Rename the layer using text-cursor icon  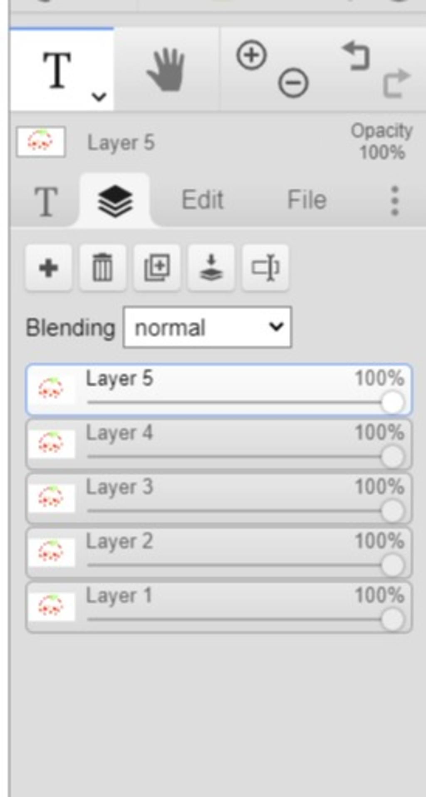pyautogui.click(x=265, y=267)
